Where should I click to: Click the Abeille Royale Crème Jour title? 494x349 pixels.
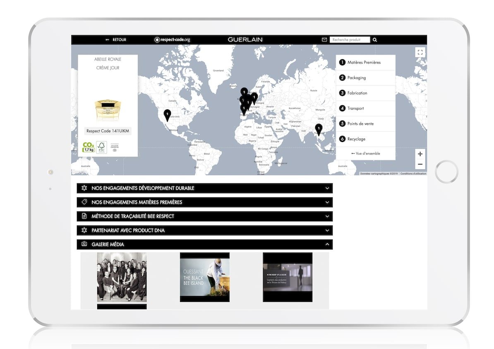click(x=108, y=63)
